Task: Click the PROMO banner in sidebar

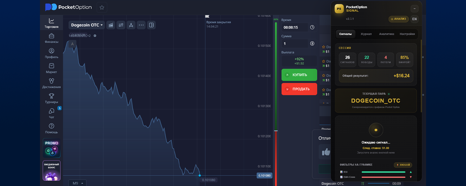Action: [52, 148]
